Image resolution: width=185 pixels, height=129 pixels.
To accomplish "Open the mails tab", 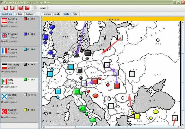I will 57,14.
